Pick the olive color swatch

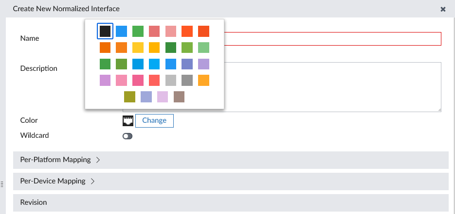[129, 97]
